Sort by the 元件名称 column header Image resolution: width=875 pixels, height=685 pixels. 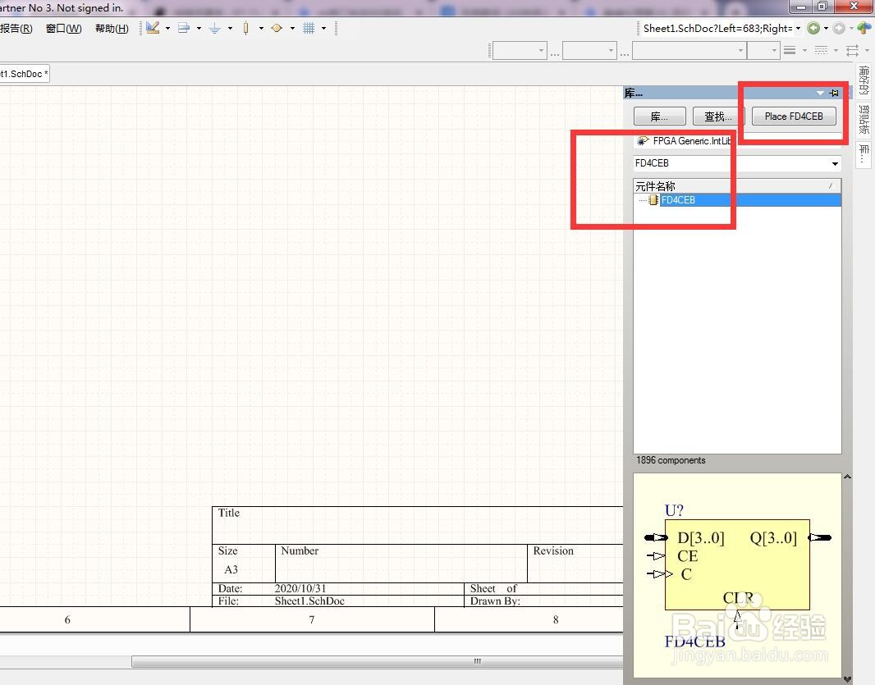pos(737,185)
